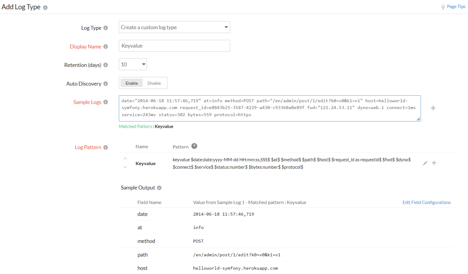This screenshot has width=468, height=274.
Task: Click the info icon next to Display Name
Action: click(106, 47)
